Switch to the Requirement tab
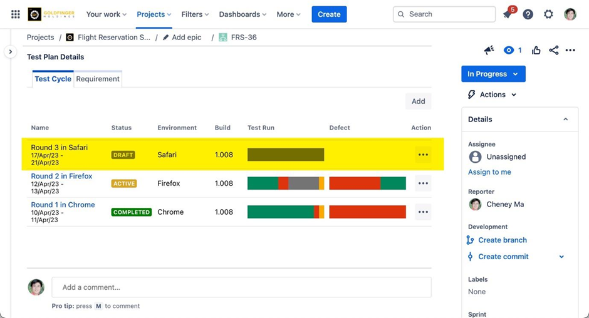This screenshot has height=318, width=589. pyautogui.click(x=98, y=79)
